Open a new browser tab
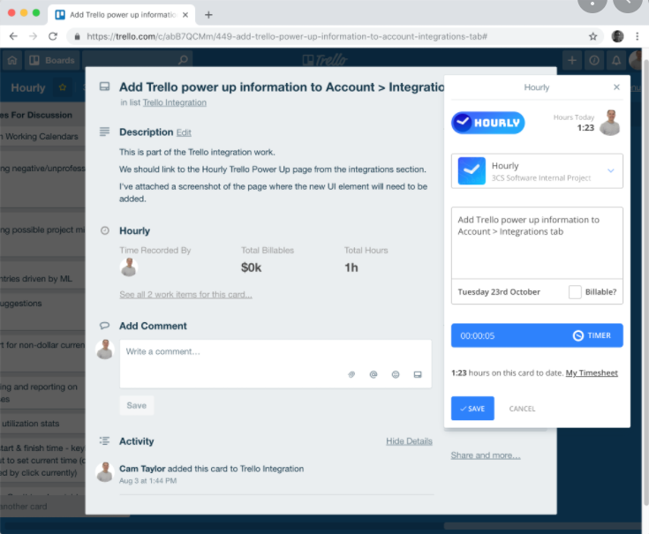 [x=208, y=15]
